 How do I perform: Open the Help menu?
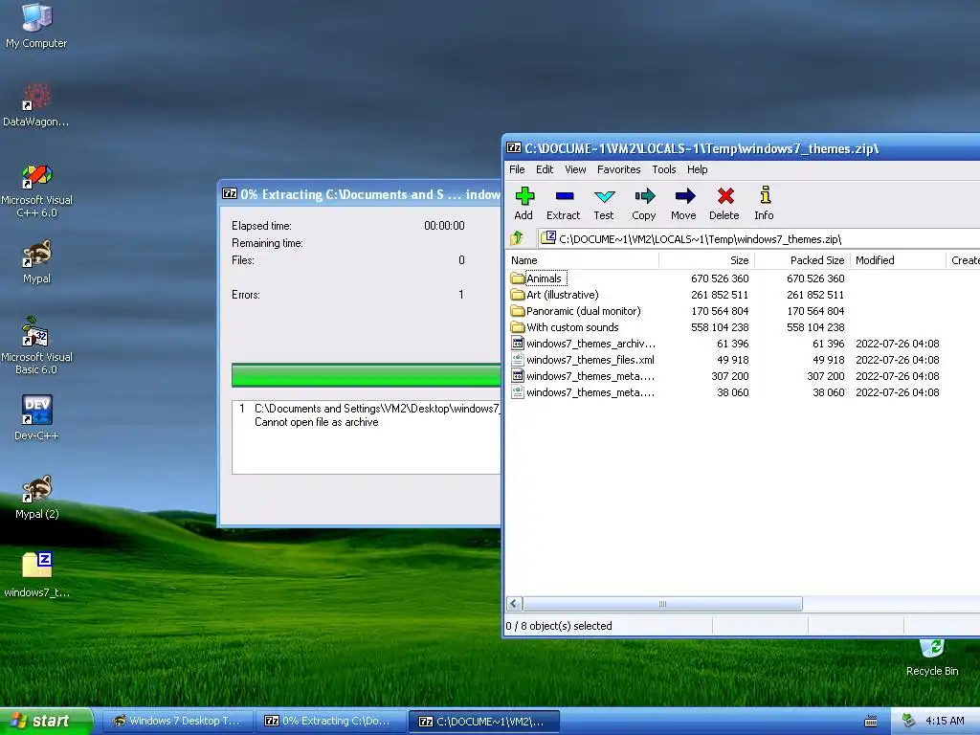[697, 169]
